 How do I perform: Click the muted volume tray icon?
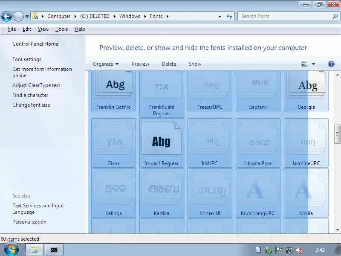coord(300,250)
